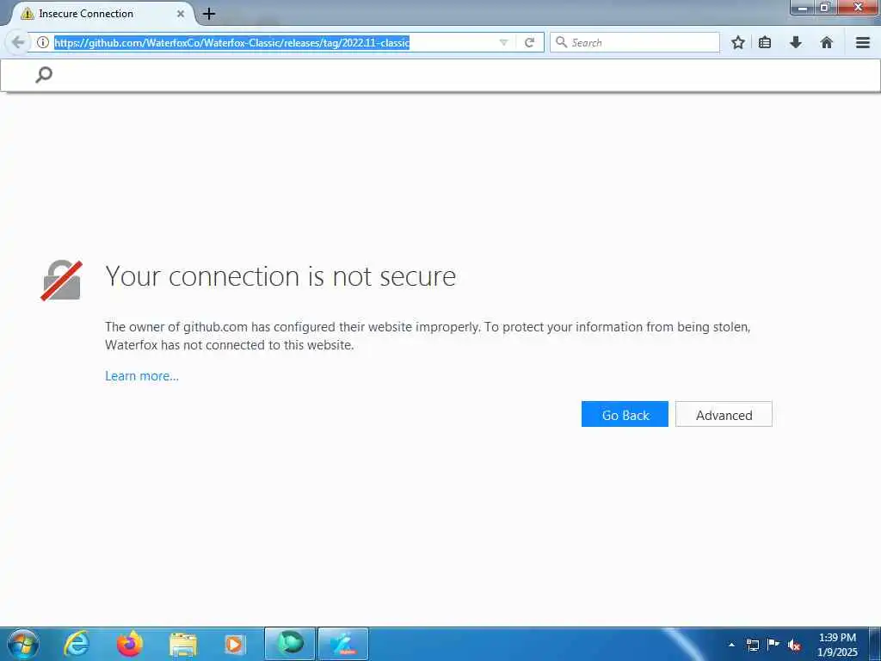Launch Firefox from the taskbar
Image resolution: width=881 pixels, height=661 pixels.
click(130, 644)
